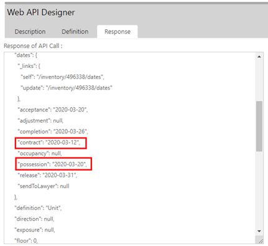Click the "exposure": null line

[35, 230]
